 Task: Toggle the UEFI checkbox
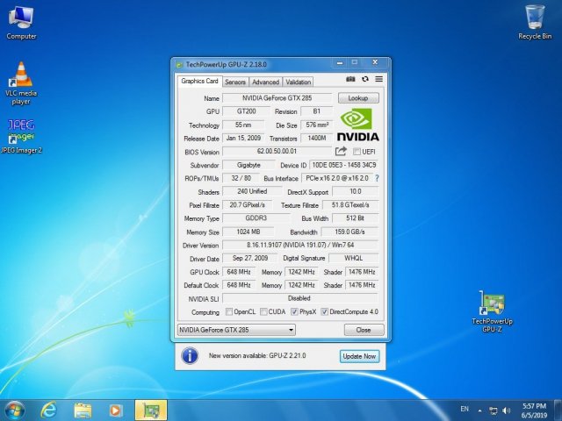point(356,152)
